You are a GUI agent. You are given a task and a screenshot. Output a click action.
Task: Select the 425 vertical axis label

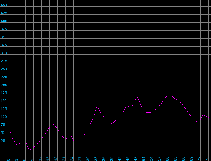coord(4,13)
